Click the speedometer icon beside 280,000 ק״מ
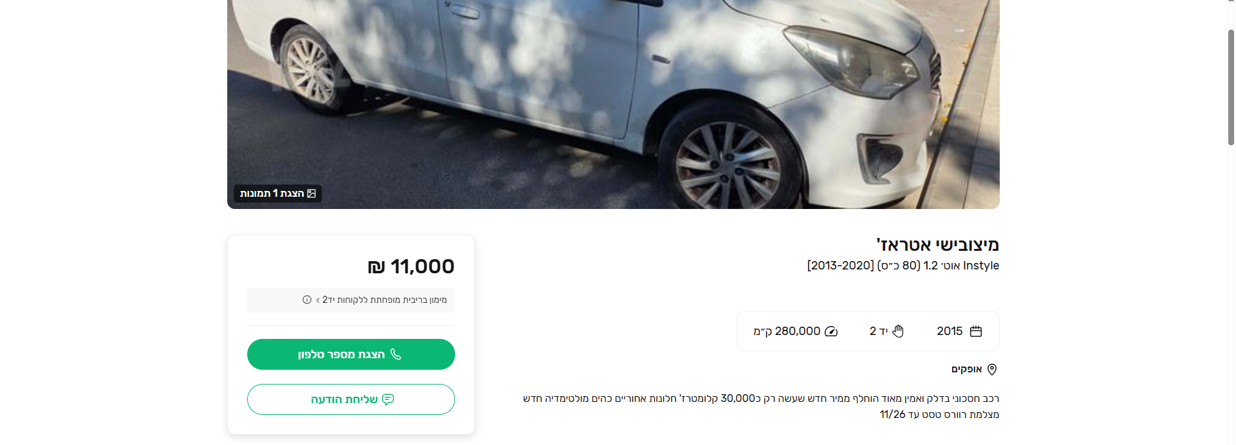This screenshot has height=445, width=1236. point(831,331)
